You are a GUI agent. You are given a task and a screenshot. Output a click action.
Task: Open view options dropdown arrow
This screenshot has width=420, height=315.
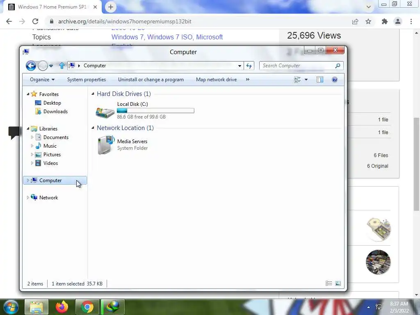[306, 80]
